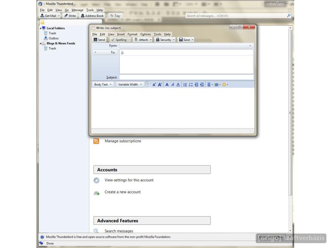Open the To recipient type dropdown
Image resolution: width=331 pixels, height=248 pixels.
[105, 52]
